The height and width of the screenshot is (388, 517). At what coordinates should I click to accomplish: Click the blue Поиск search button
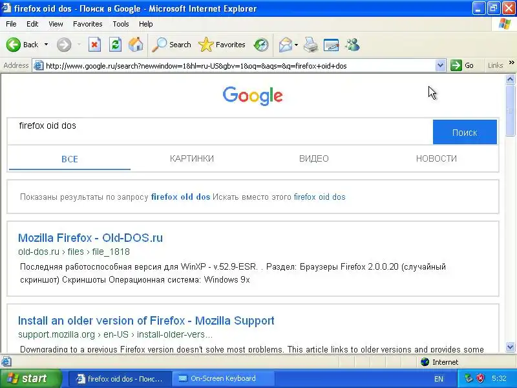[x=465, y=132]
